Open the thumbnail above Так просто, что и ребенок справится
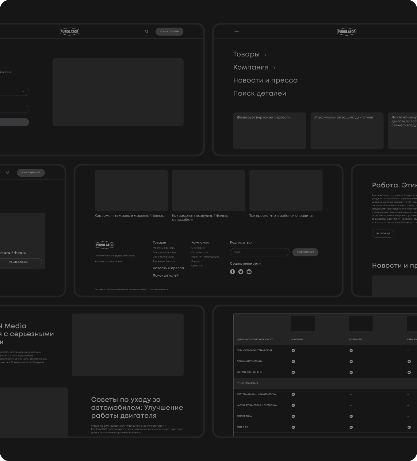Screen dimensions: 417x461 pos(286,190)
